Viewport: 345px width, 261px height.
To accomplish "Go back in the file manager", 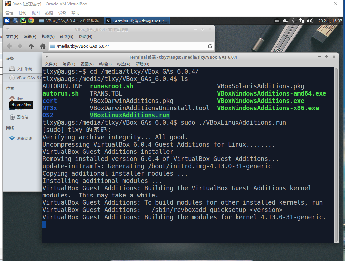I will (x=9, y=46).
